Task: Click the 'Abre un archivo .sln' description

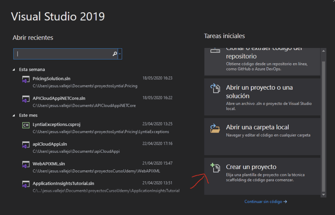Action: point(269,106)
